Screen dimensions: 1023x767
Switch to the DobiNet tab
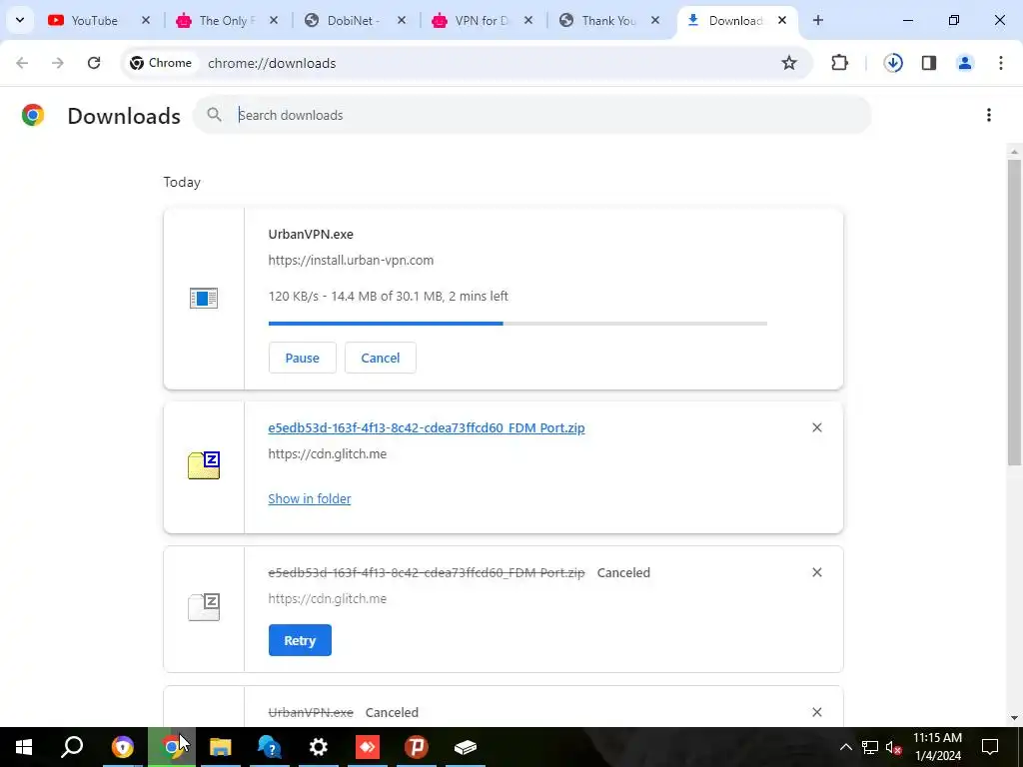pos(351,21)
